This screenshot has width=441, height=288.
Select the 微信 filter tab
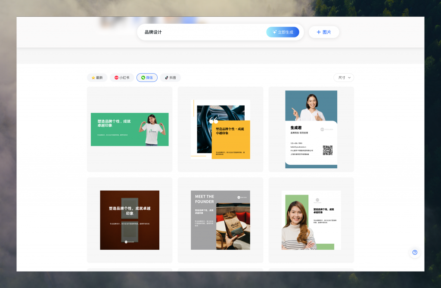click(147, 77)
